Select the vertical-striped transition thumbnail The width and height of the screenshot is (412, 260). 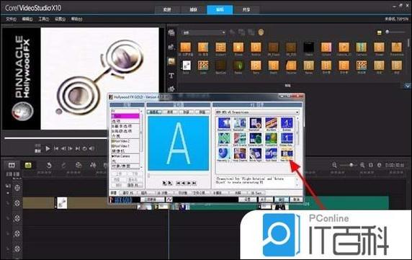point(362,48)
